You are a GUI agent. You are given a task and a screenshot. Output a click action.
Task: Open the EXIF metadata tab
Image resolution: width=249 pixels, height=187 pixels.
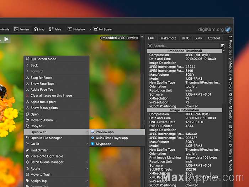coord(151,38)
